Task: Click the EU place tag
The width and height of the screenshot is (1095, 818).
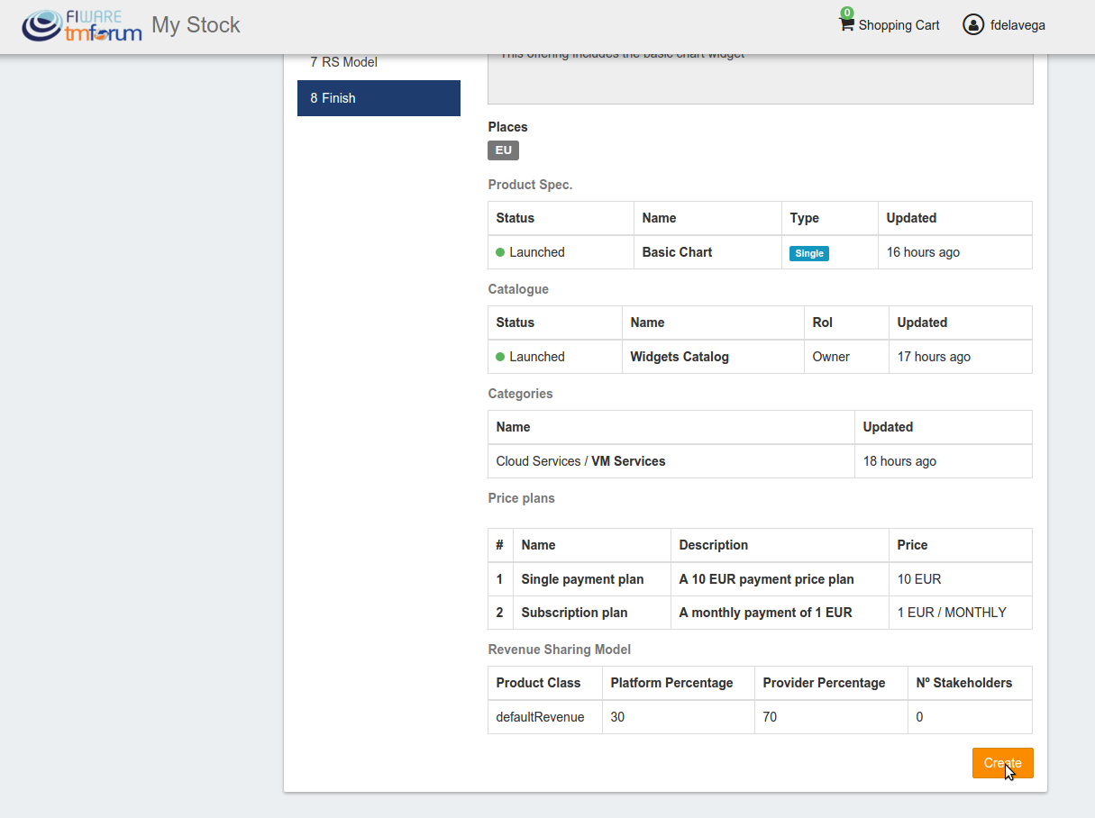Action: [x=503, y=150]
